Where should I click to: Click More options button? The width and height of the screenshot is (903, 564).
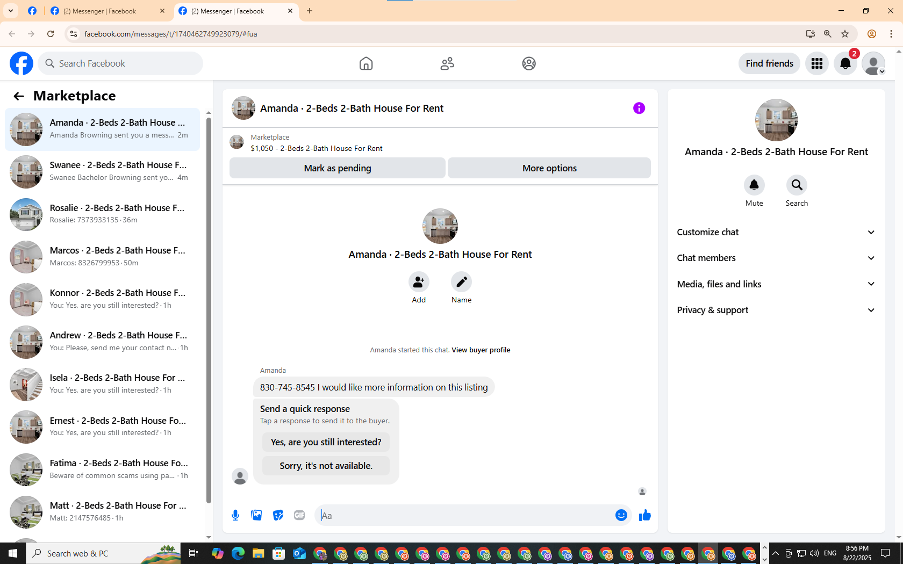tap(549, 168)
